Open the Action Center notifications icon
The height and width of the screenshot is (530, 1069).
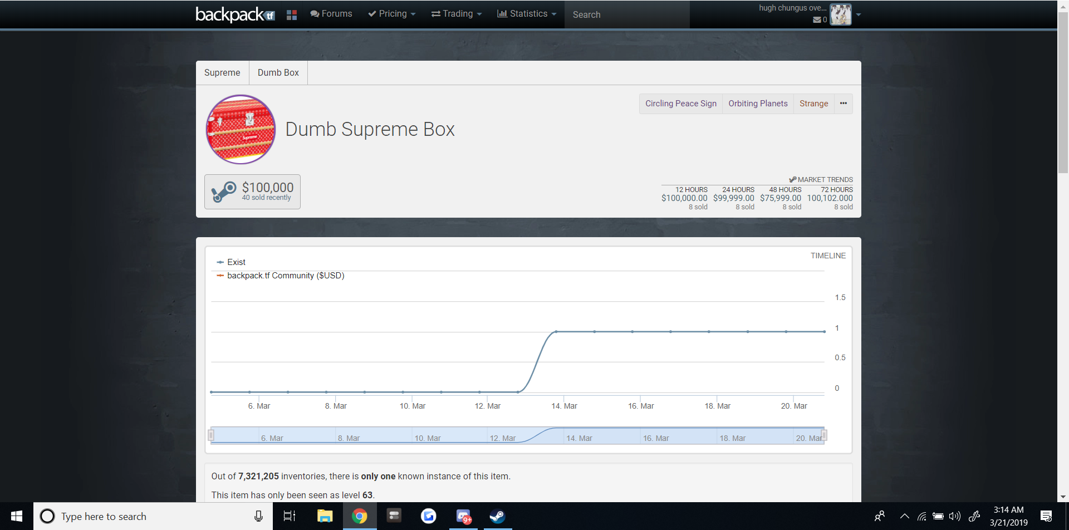[x=1046, y=516]
